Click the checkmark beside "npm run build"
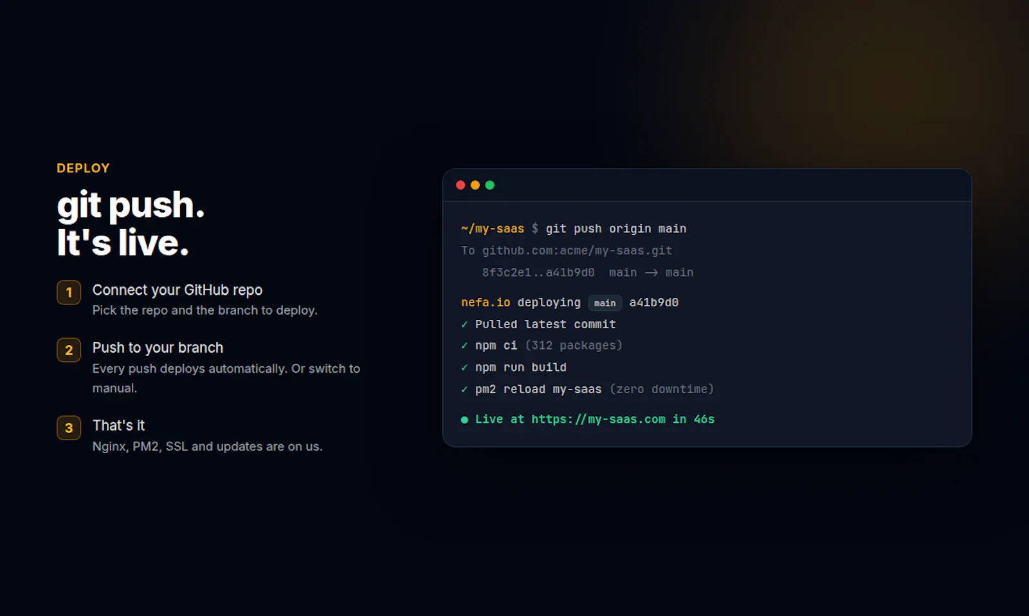 [464, 368]
